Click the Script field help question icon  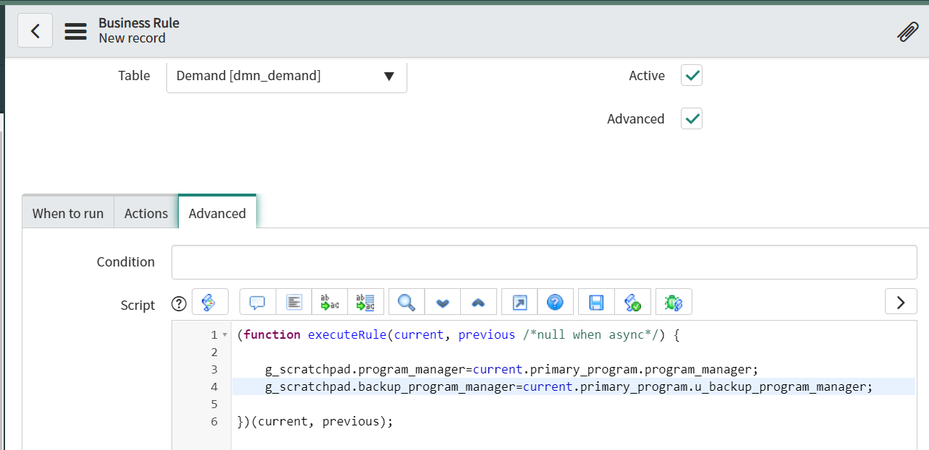[179, 304]
